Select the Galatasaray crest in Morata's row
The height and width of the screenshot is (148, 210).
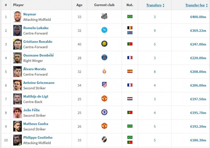pos(104,71)
